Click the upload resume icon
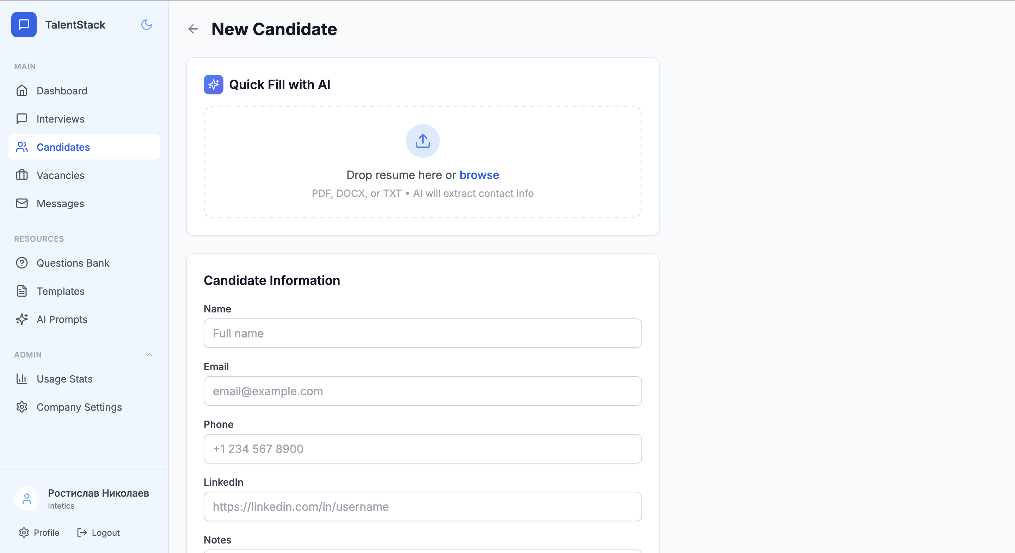 tap(423, 141)
